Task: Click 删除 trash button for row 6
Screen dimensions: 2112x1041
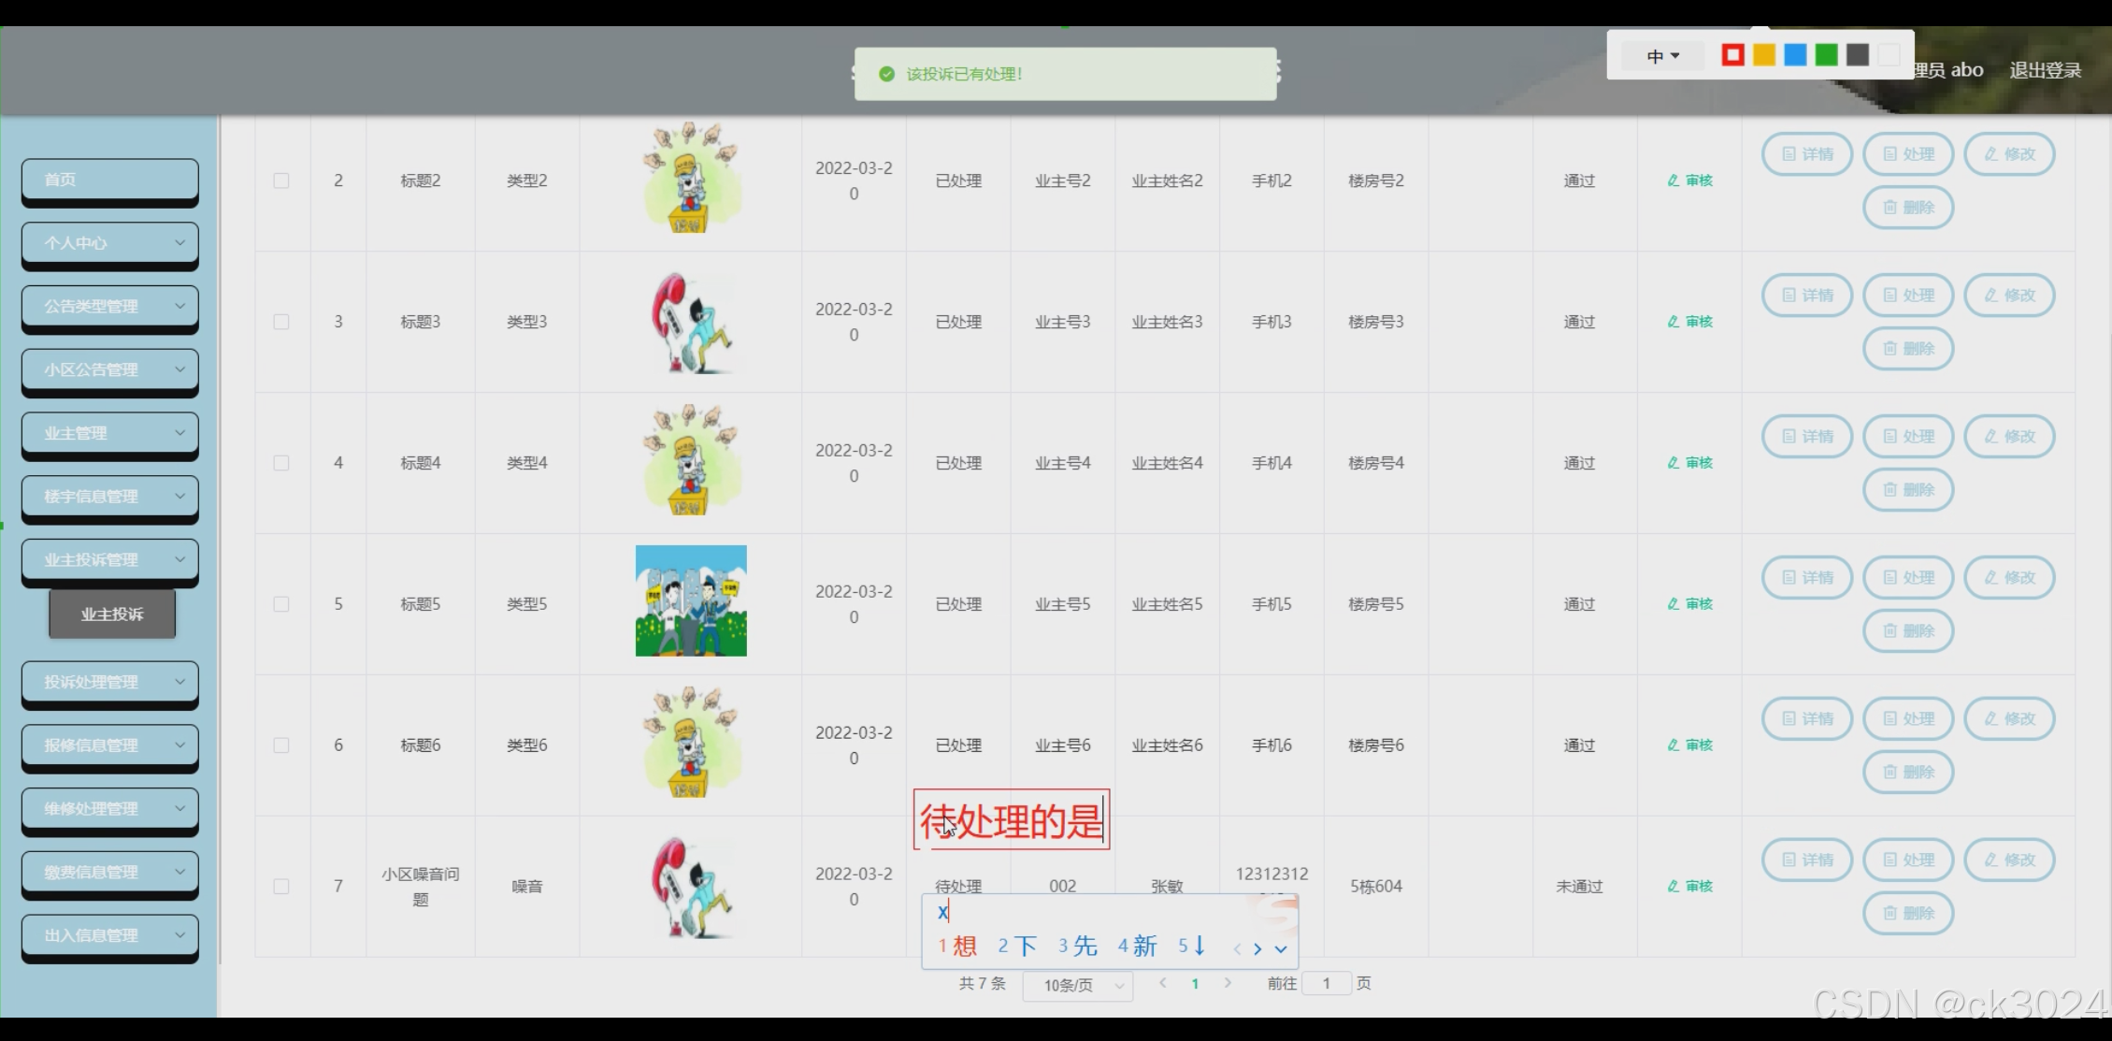Action: [1907, 773]
